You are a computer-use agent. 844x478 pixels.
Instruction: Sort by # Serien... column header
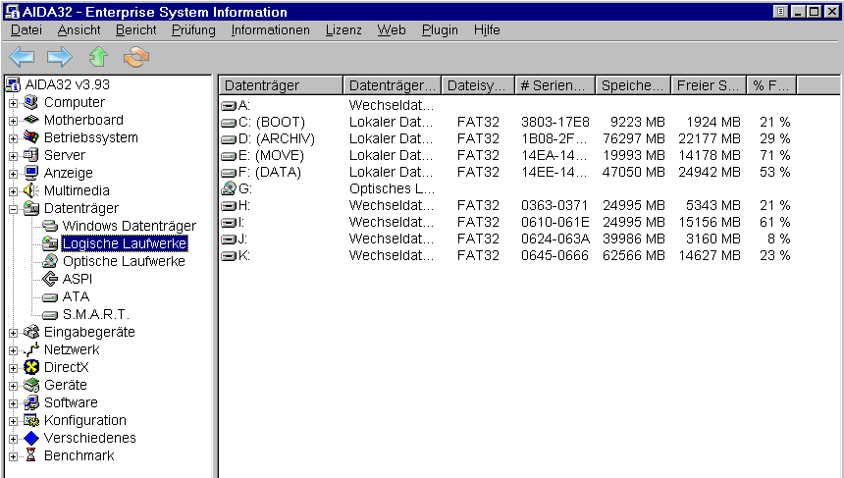click(x=554, y=85)
